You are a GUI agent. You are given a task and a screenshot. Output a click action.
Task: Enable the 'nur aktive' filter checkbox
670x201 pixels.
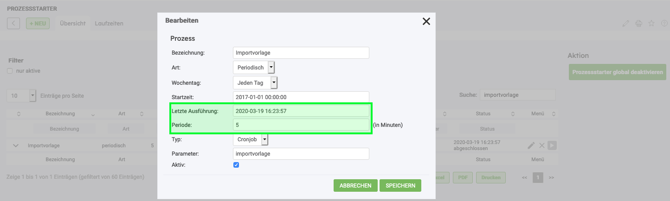tap(10, 71)
